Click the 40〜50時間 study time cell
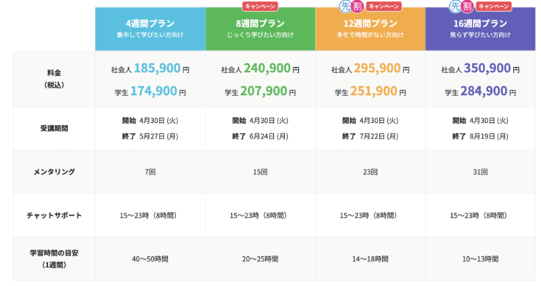Viewport: 541px width, 286px height. pyautogui.click(x=150, y=258)
